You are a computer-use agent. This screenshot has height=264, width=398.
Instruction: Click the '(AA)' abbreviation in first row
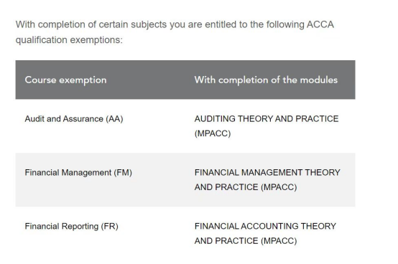(114, 119)
